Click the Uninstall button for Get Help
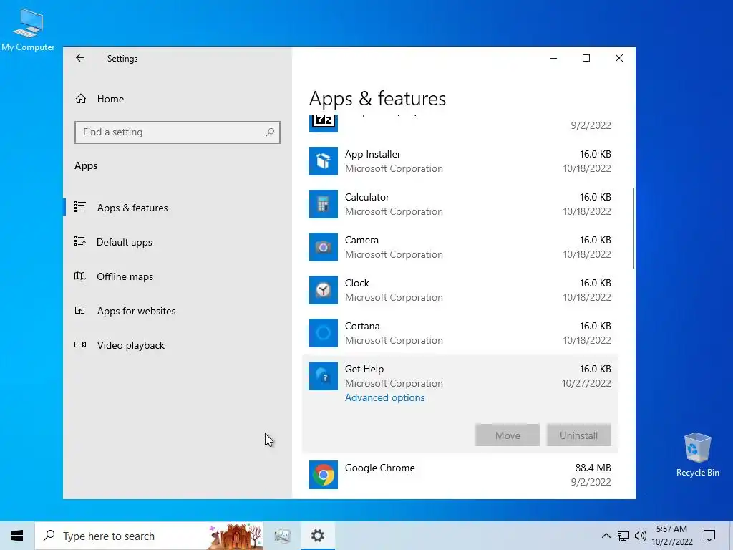This screenshot has height=550, width=733. (x=578, y=435)
